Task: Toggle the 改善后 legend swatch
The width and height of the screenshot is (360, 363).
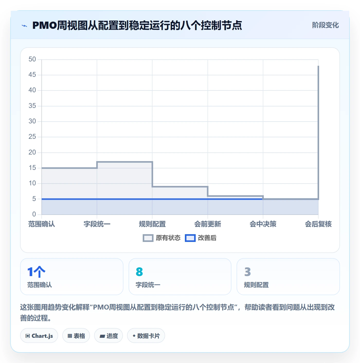Action: [x=190, y=238]
